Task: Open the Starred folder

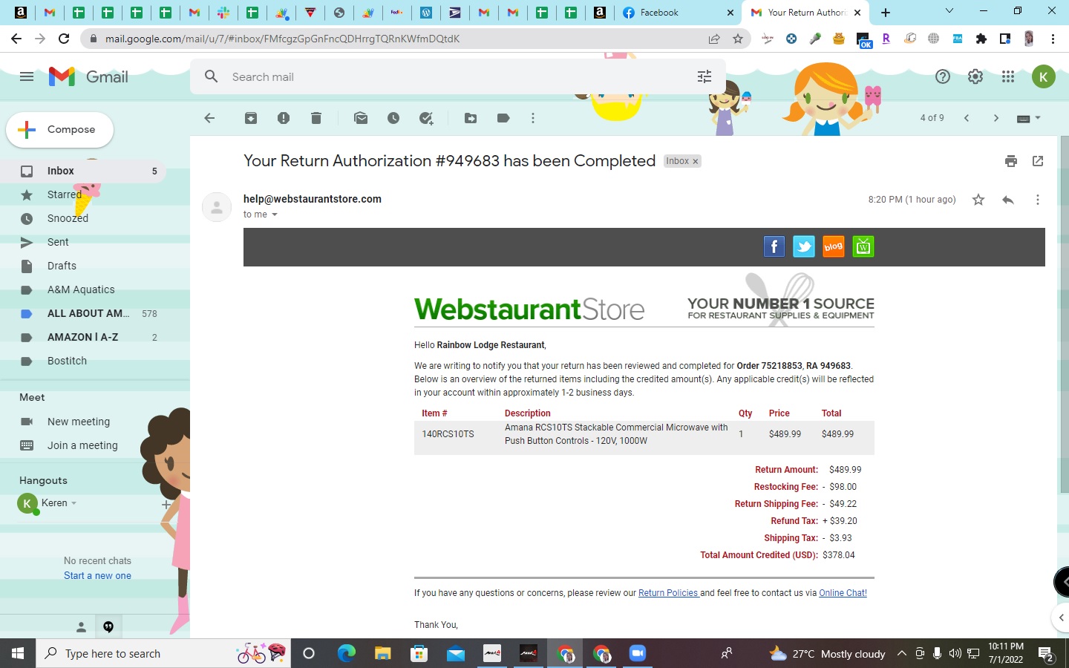Action: (83, 194)
